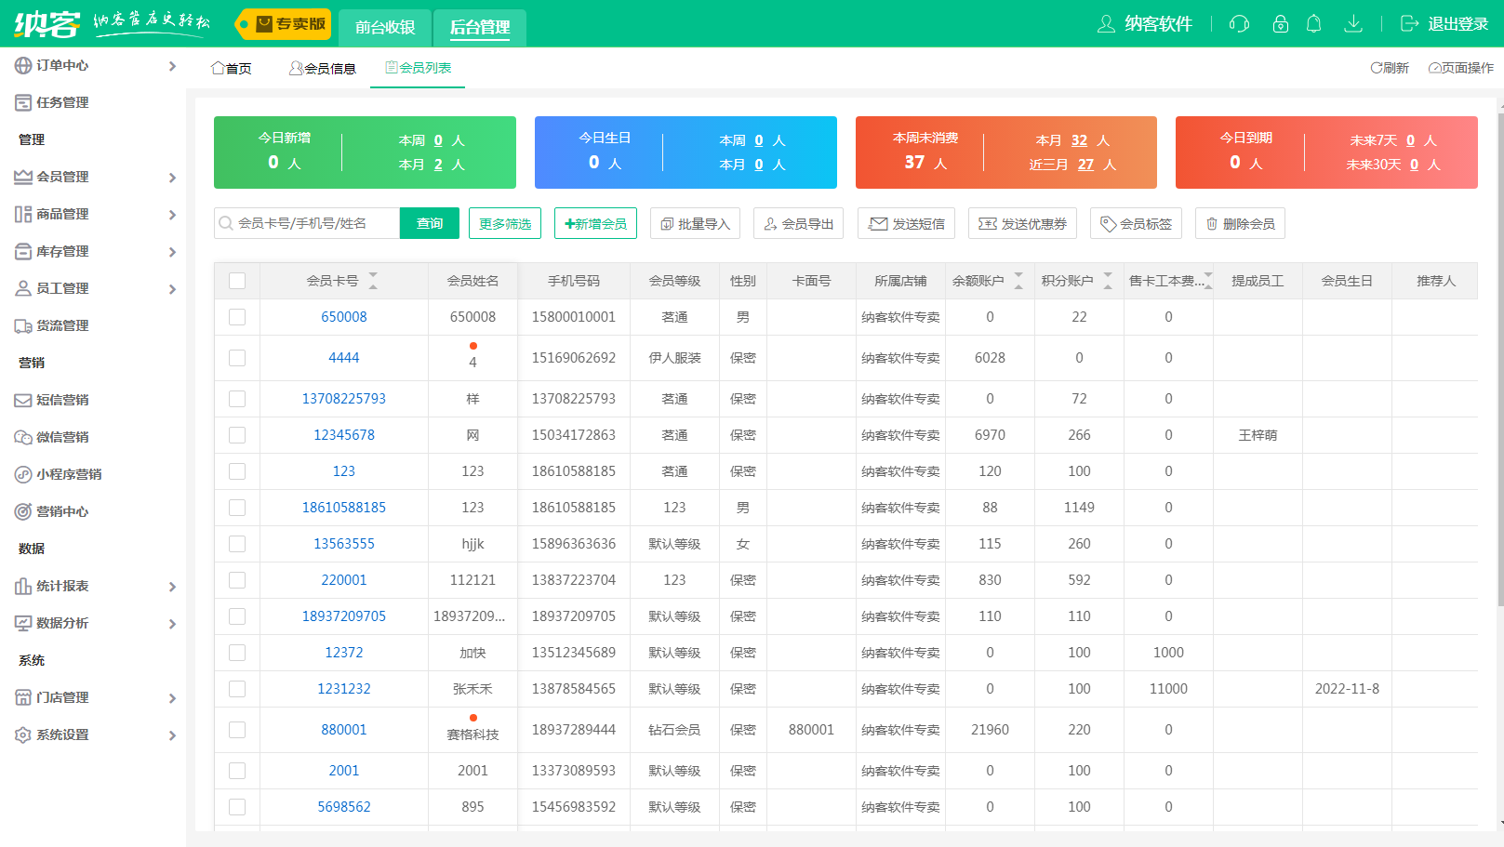Open 短信营销 from the sidebar

coord(60,400)
